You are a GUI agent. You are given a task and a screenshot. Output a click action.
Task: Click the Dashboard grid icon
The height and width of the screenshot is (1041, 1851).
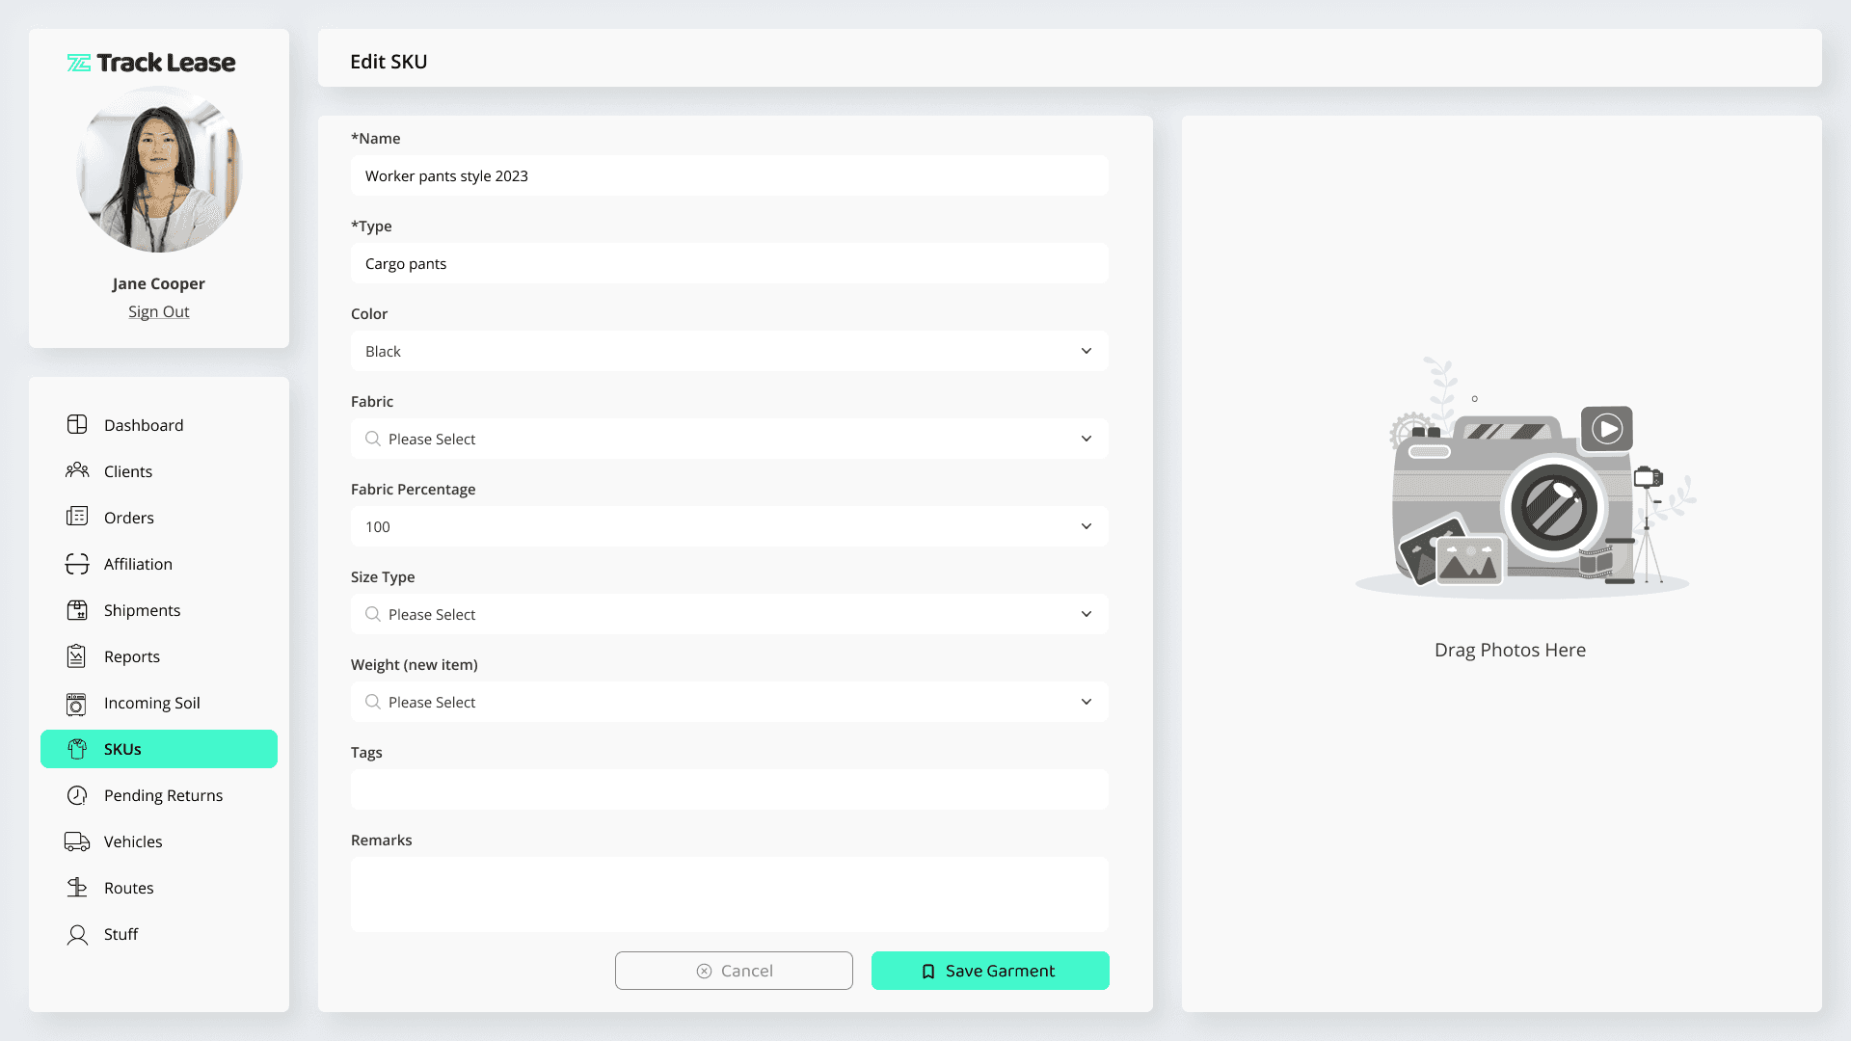coord(77,425)
